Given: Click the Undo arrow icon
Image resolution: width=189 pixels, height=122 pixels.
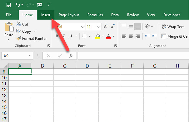Looking at the screenshot, I should click(x=18, y=5).
